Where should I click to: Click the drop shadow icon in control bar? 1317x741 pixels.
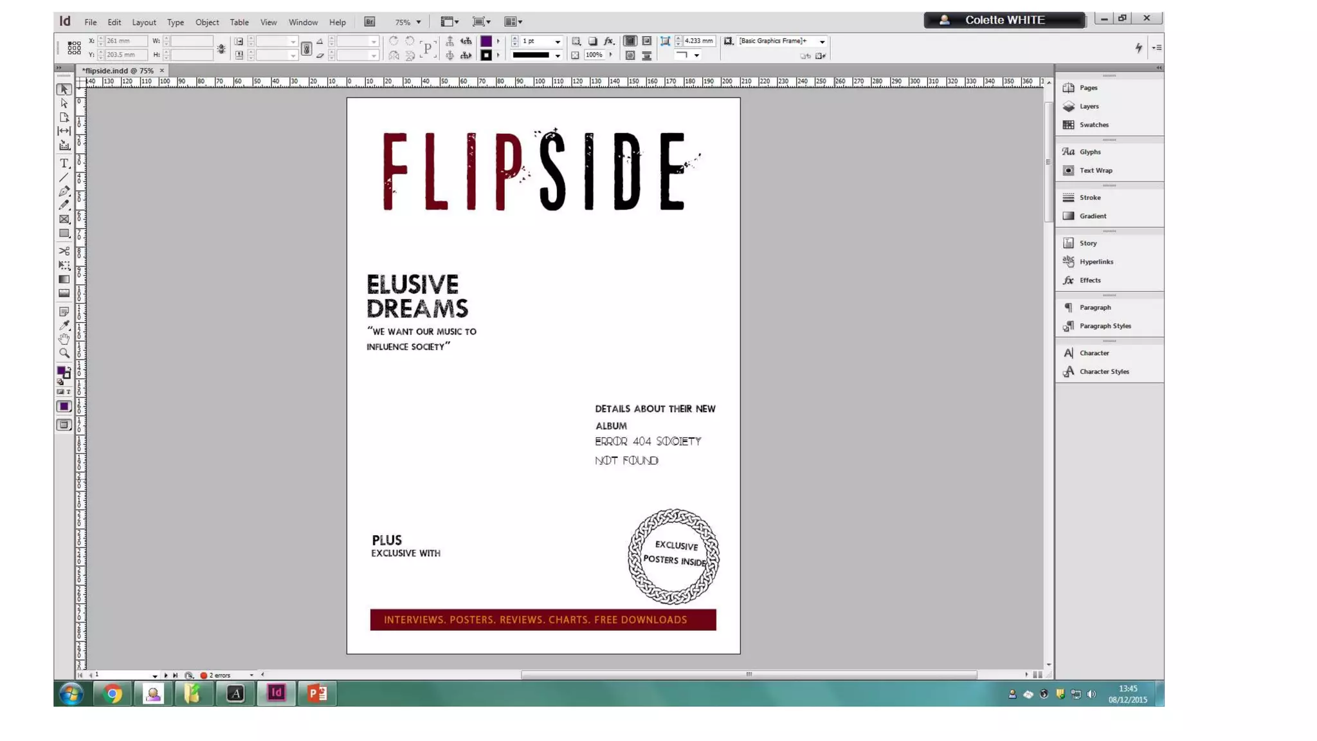[593, 41]
